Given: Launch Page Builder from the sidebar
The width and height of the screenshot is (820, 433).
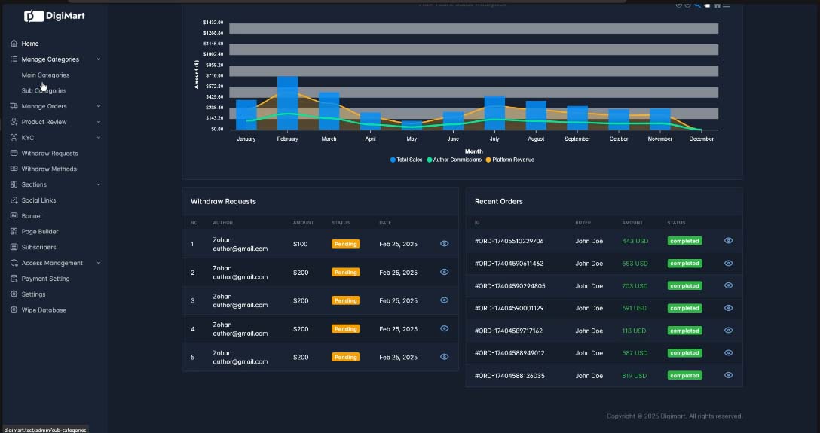Looking at the screenshot, I should click(39, 232).
